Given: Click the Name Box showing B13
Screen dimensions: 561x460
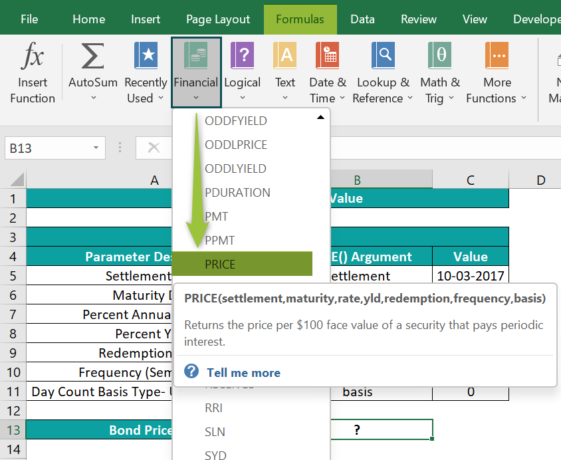Looking at the screenshot, I should click(x=55, y=148).
